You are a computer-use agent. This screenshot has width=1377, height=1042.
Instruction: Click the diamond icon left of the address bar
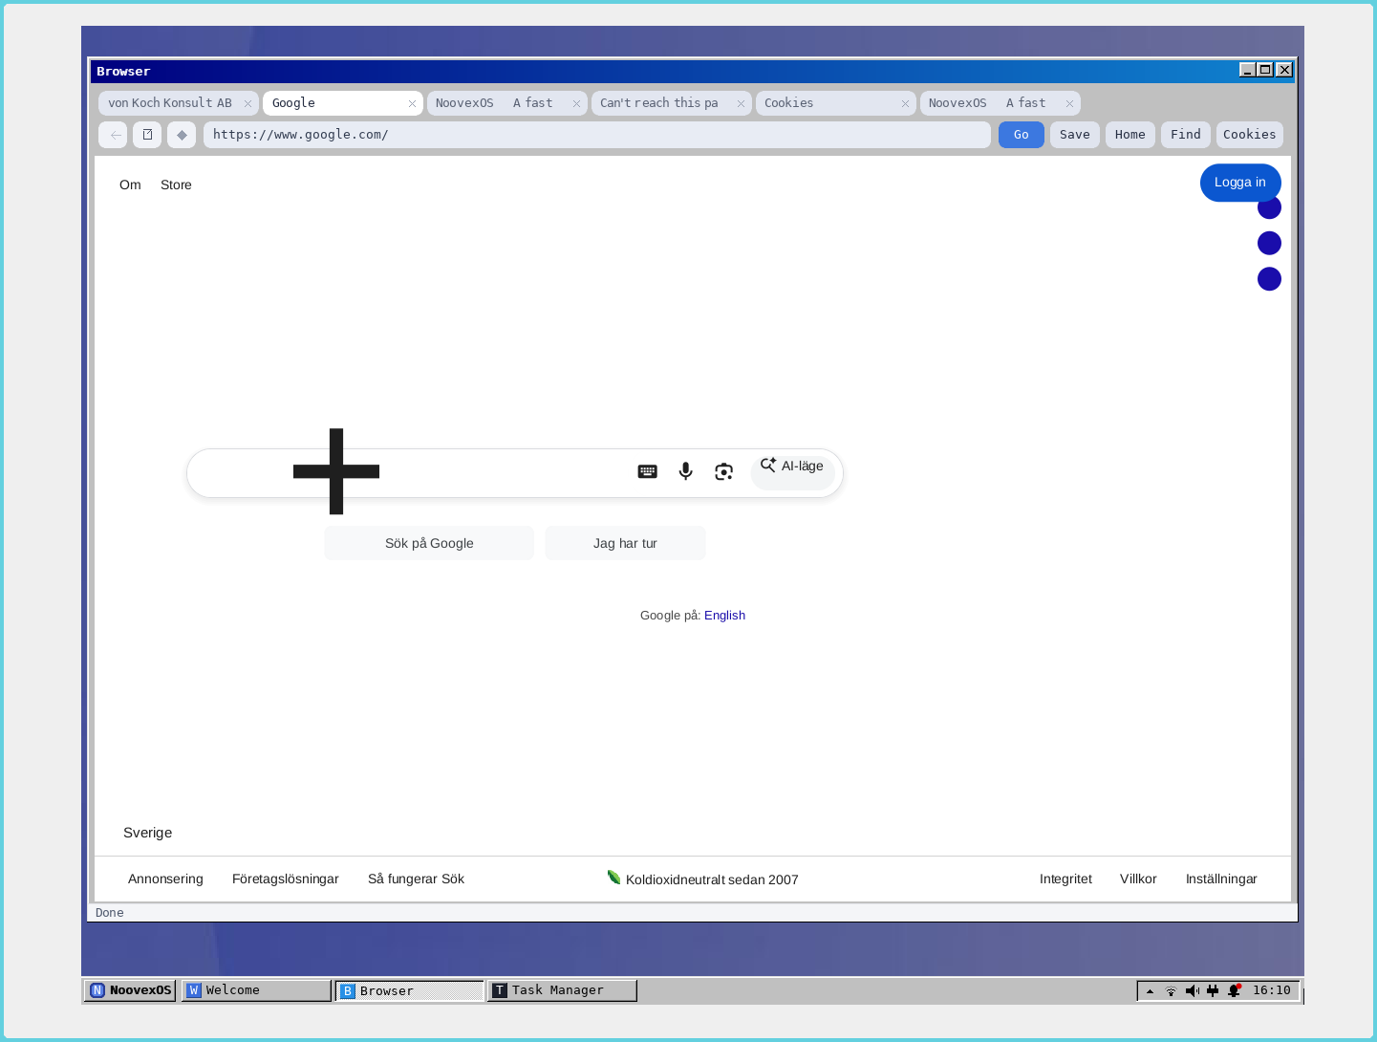[182, 135]
